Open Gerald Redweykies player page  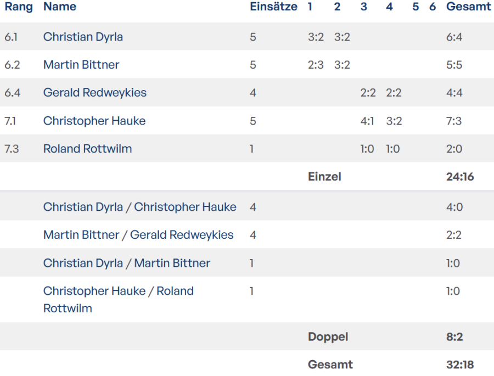click(x=95, y=93)
